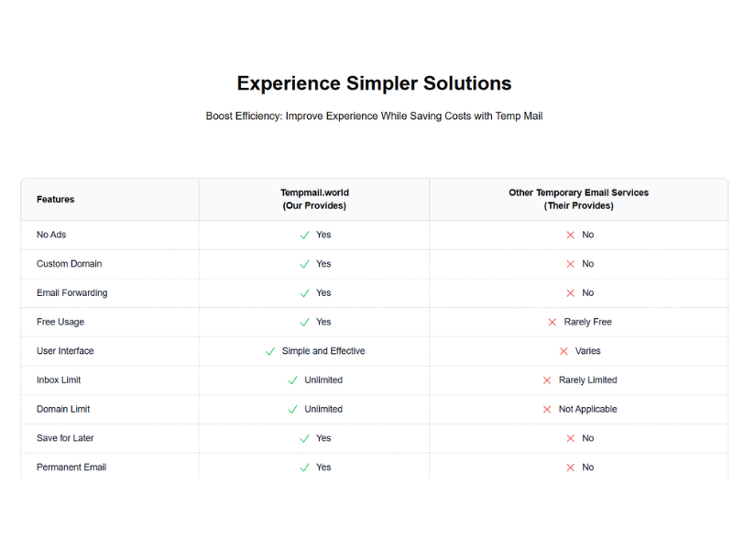Image resolution: width=733 pixels, height=550 pixels.
Task: Click red X beside Varies
Action: click(563, 351)
